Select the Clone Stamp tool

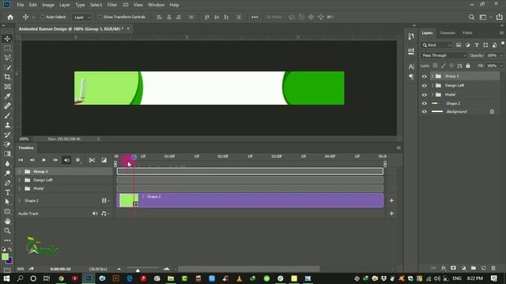(7, 125)
